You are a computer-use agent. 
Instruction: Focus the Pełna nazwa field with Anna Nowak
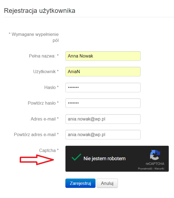pyautogui.click(x=103, y=56)
